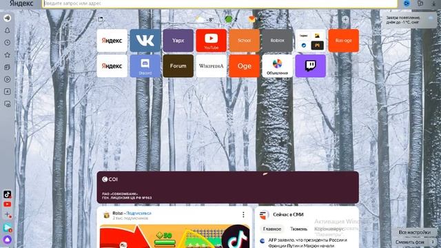
Task: Open the Robzi post preview image
Action: (174, 236)
